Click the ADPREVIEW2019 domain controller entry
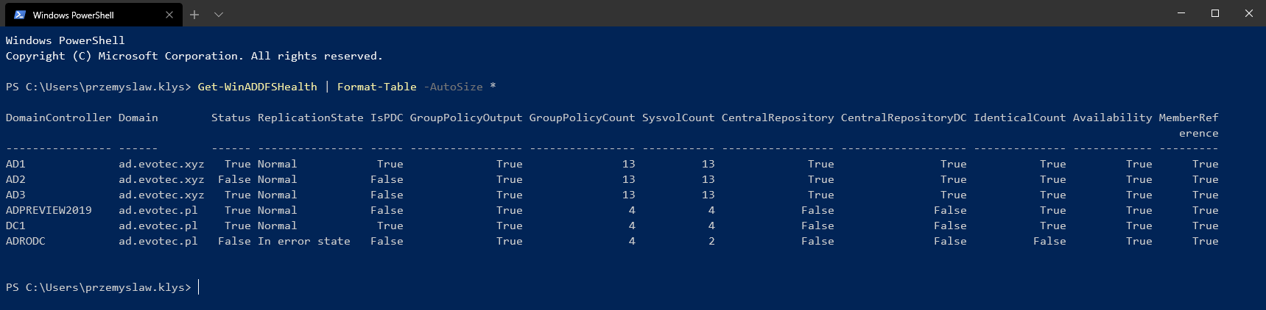This screenshot has height=310, width=1266. pos(49,210)
